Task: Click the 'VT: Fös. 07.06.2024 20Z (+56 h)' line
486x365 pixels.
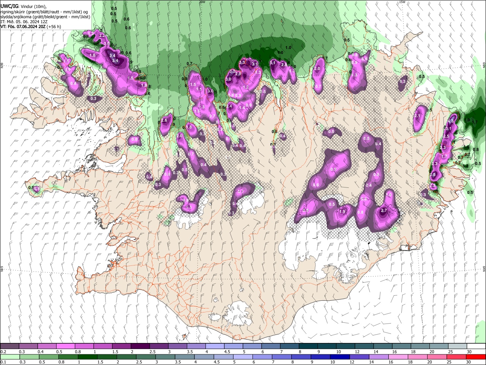Action: pos(31,27)
